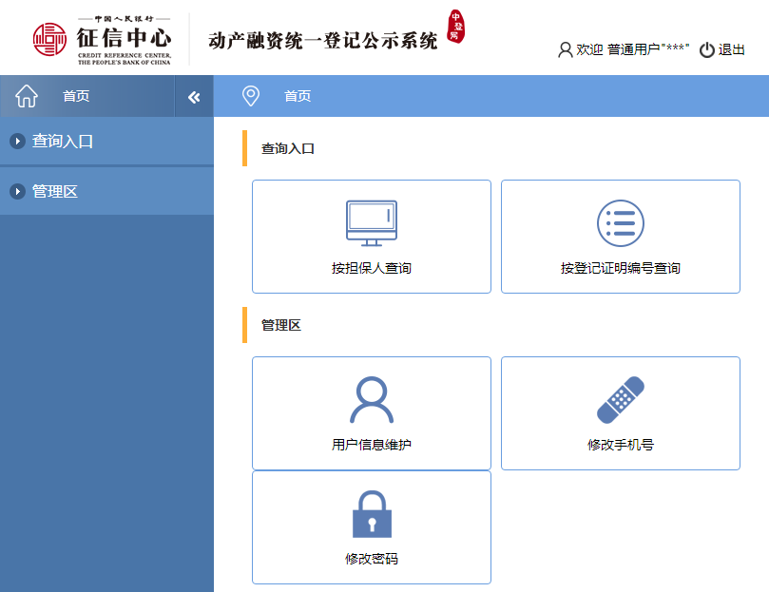Select 查询入口 in the left menu

pyautogui.click(x=63, y=142)
